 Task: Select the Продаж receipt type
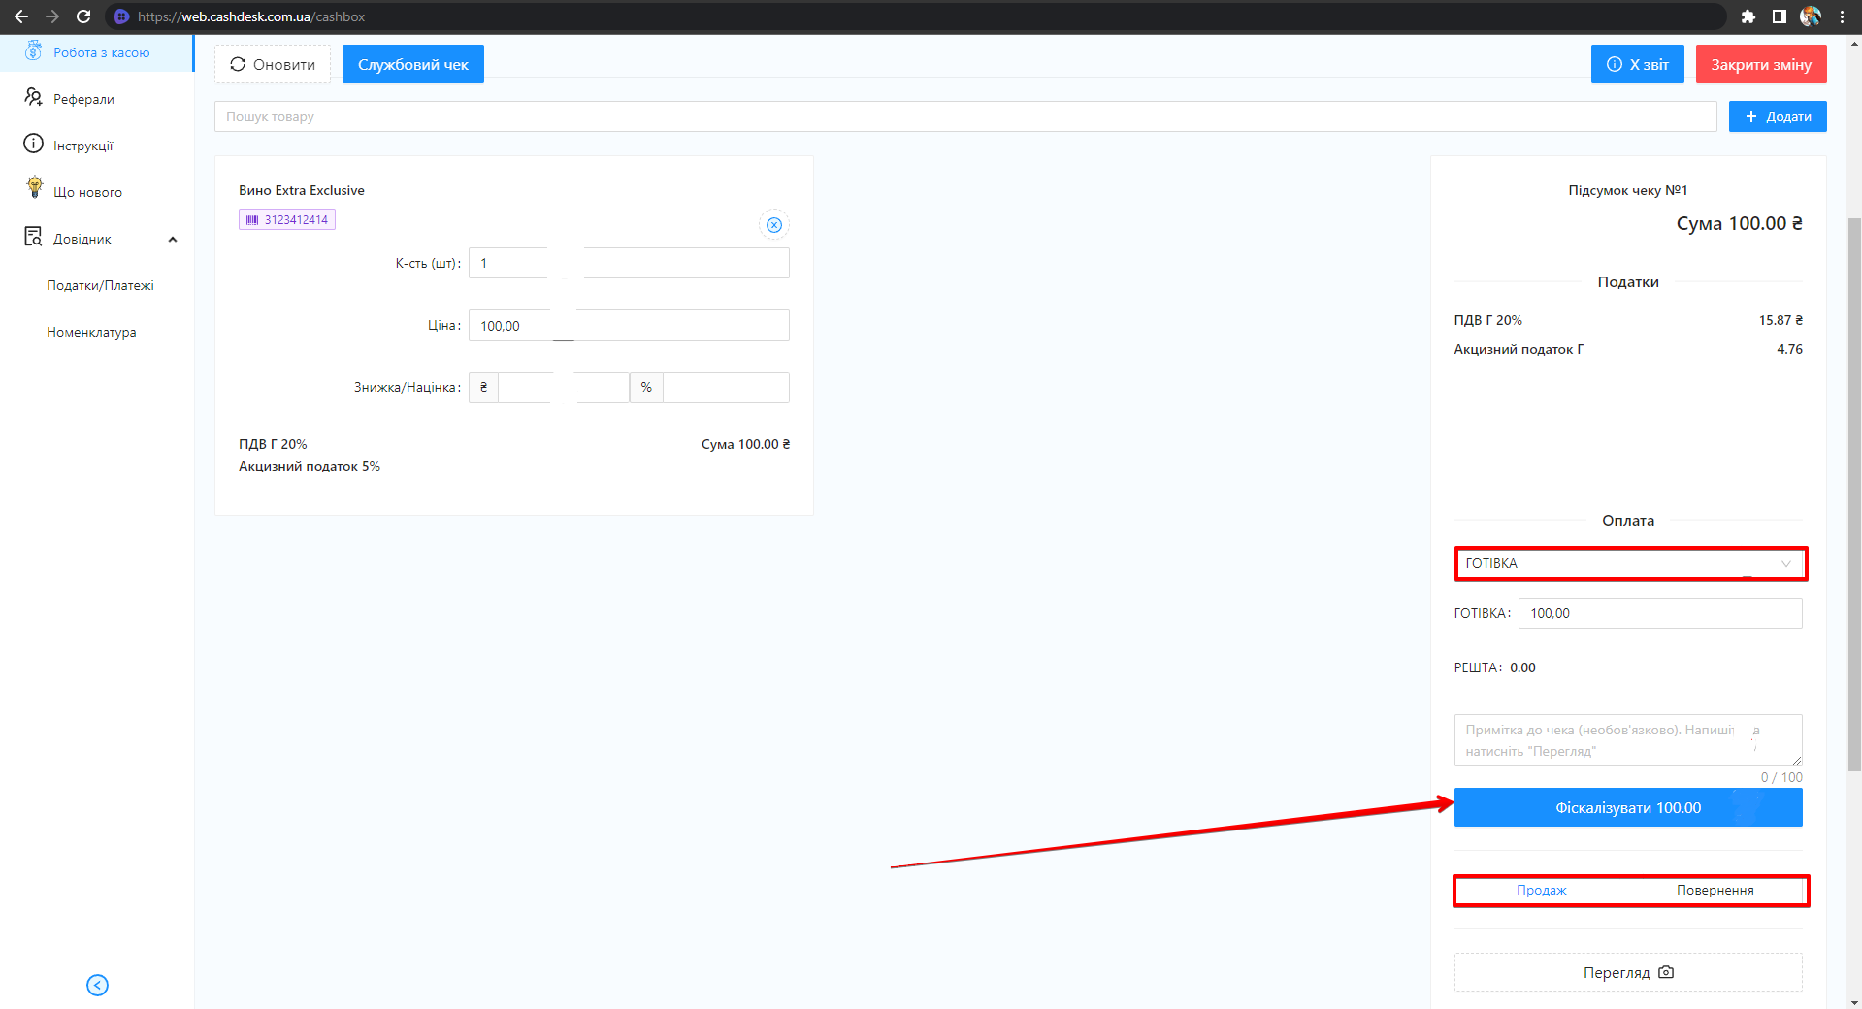pos(1541,890)
